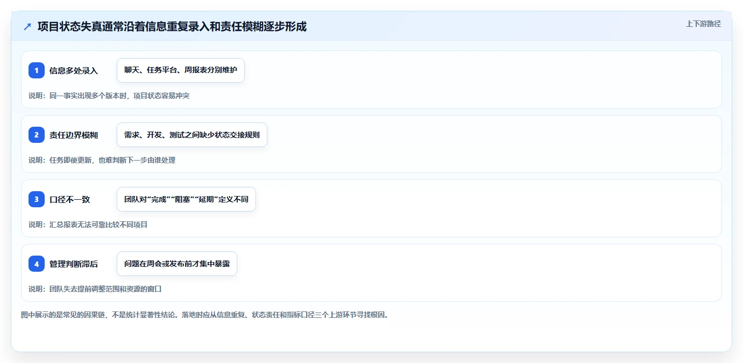
Task: Select the 团队对“完成”“阻塞”“延期”定义不同 chip
Action: [186, 199]
